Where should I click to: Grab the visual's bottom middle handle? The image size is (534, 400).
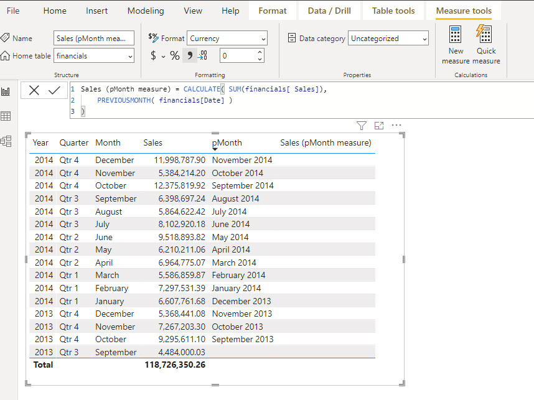pos(215,385)
